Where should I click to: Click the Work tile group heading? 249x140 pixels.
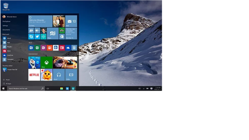(30, 43)
